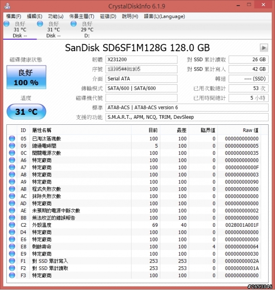This screenshot has height=290, width=275.
Task: Open the 檔案(F) menu
Action: pyautogui.click(x=13, y=16)
